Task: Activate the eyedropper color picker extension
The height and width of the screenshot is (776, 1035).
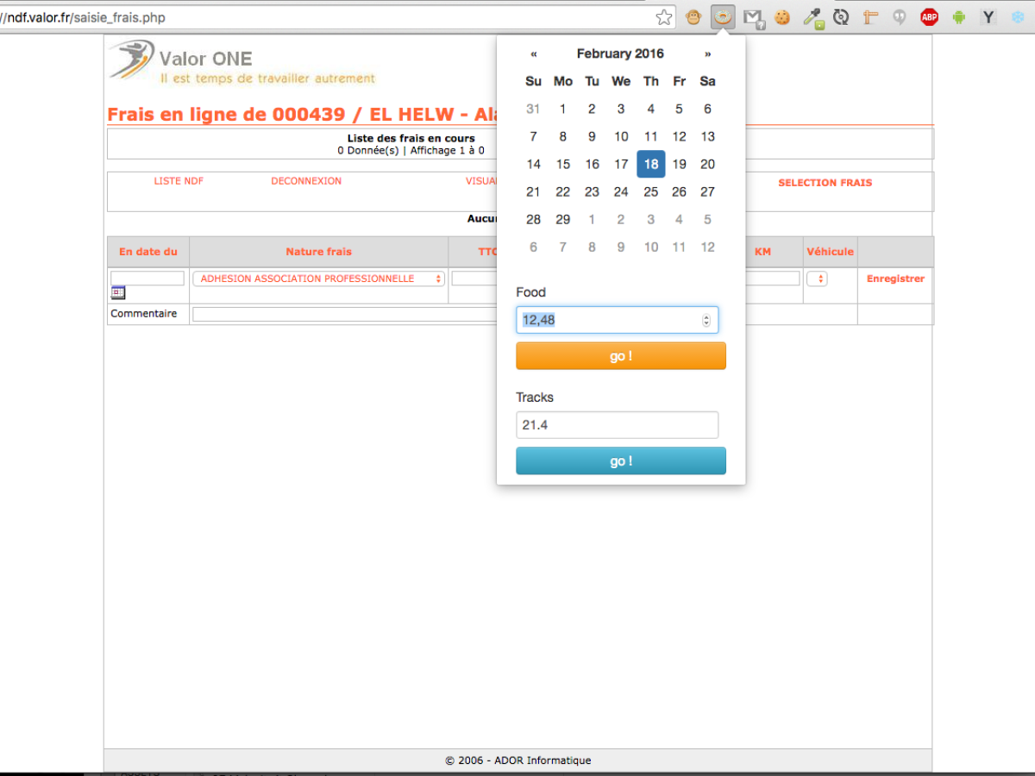Action: 812,17
